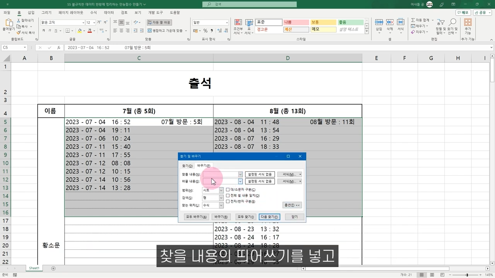495x278 pixels.
Task: Click the 찾을 내용 input field
Action: coord(220,175)
